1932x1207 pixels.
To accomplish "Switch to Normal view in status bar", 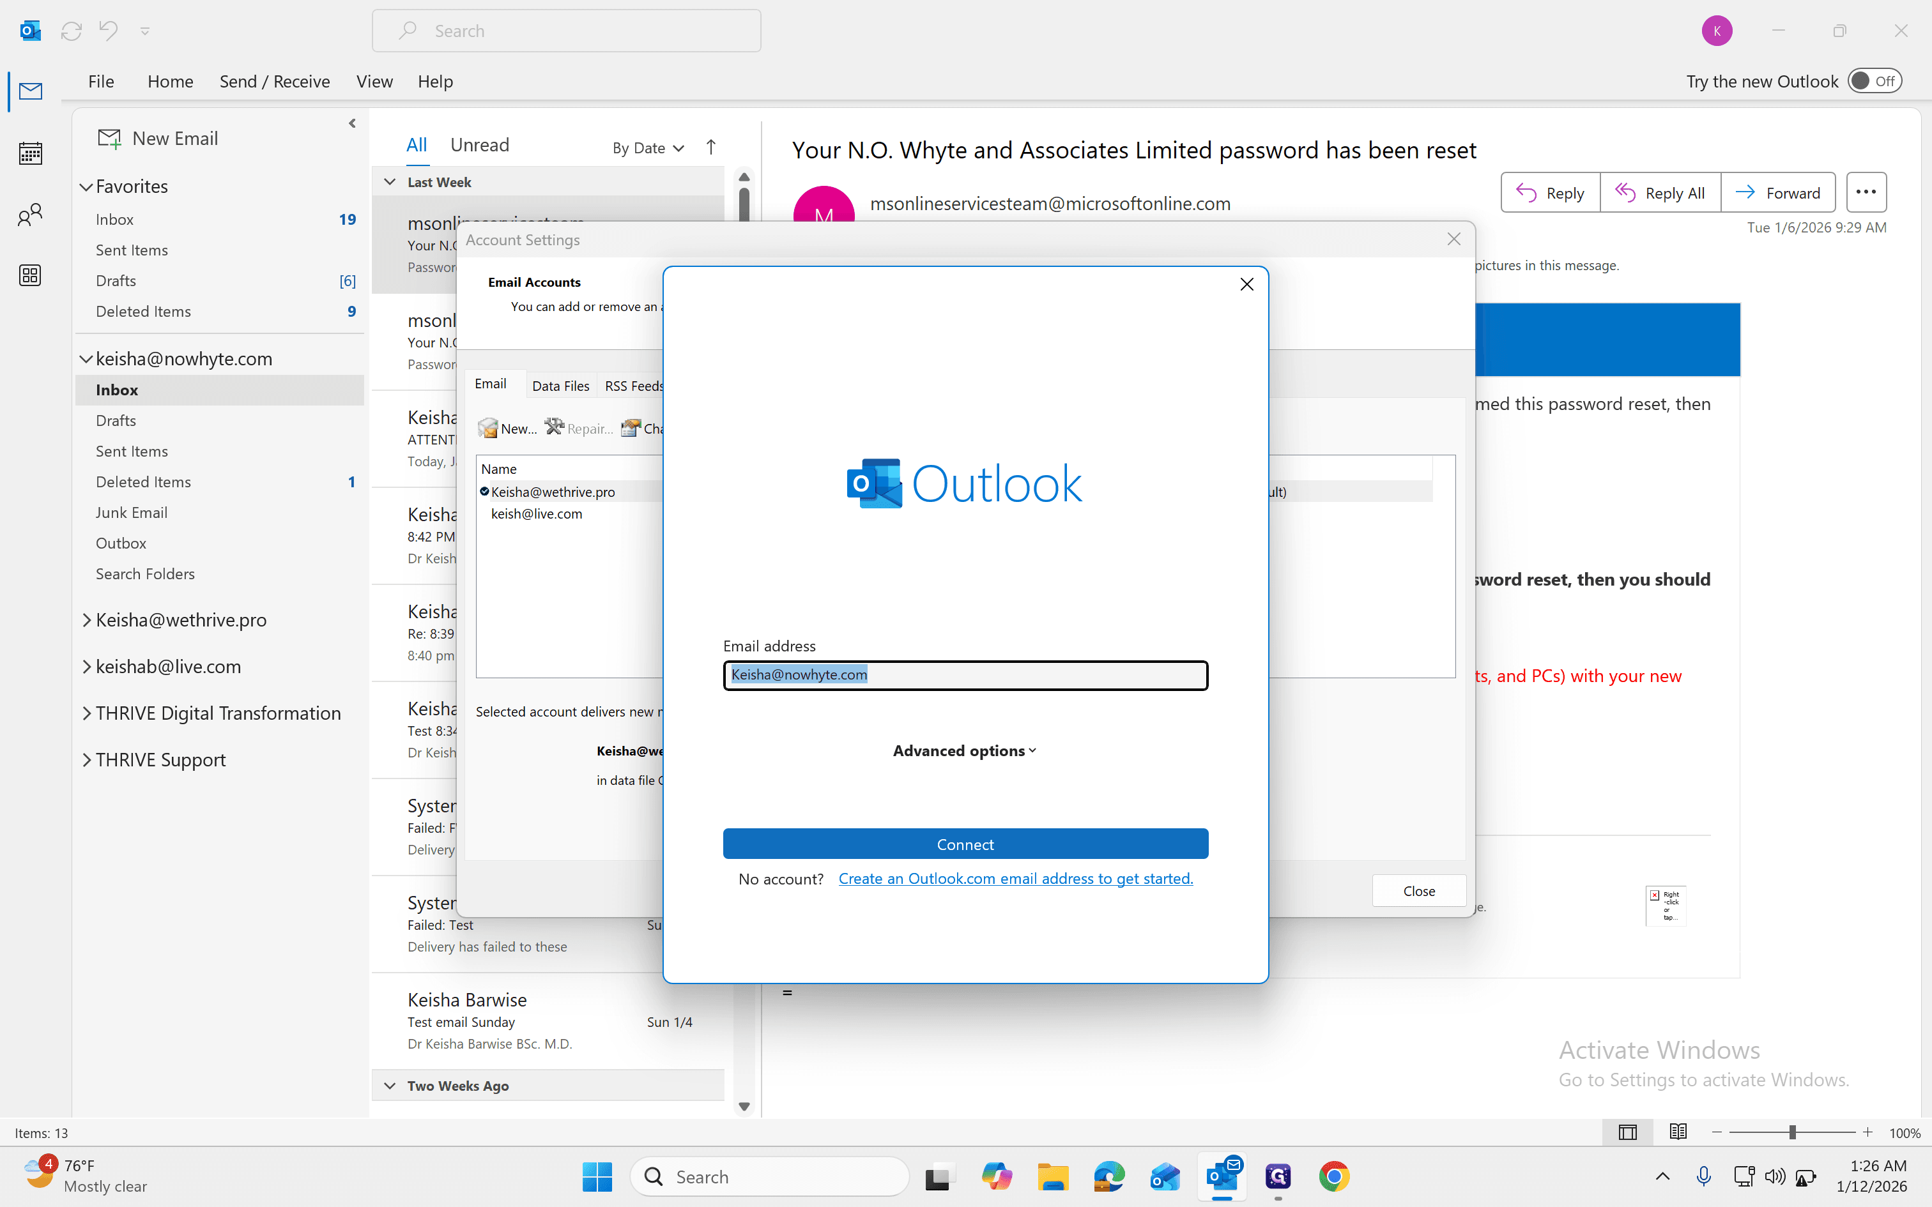I will coord(1628,1132).
